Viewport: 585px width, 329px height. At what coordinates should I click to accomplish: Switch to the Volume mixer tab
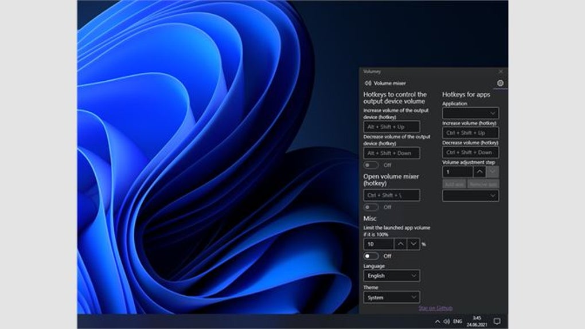(385, 83)
